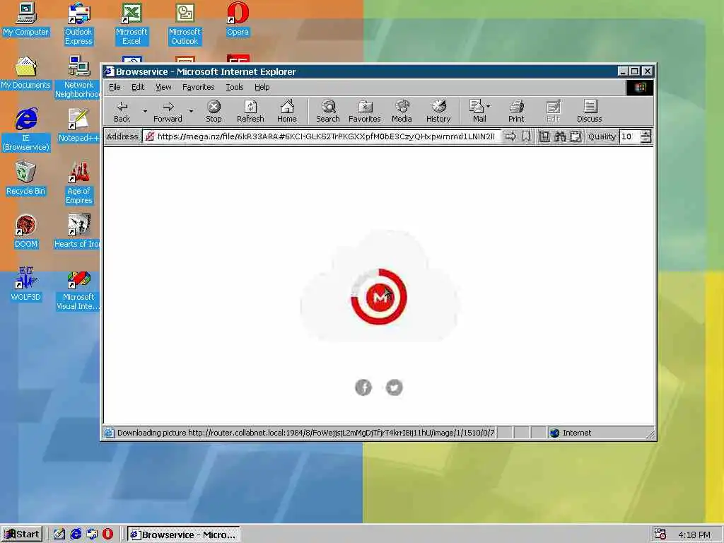Click the bookmark icon in the address bar
The image size is (724, 543).
pyautogui.click(x=526, y=136)
